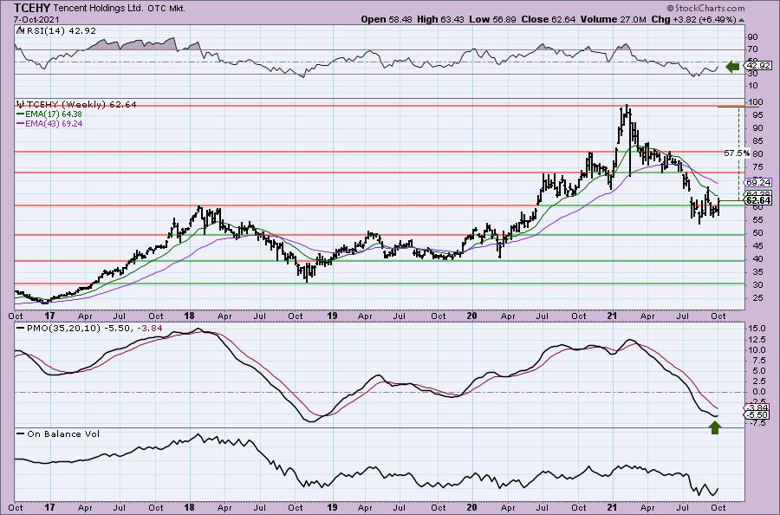The height and width of the screenshot is (515, 780).
Task: Click the -5.50 PMO value tag on right axis
Action: pyautogui.click(x=758, y=415)
